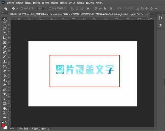
Task: Click the red foreground color swatch
Action: (x=4, y=125)
